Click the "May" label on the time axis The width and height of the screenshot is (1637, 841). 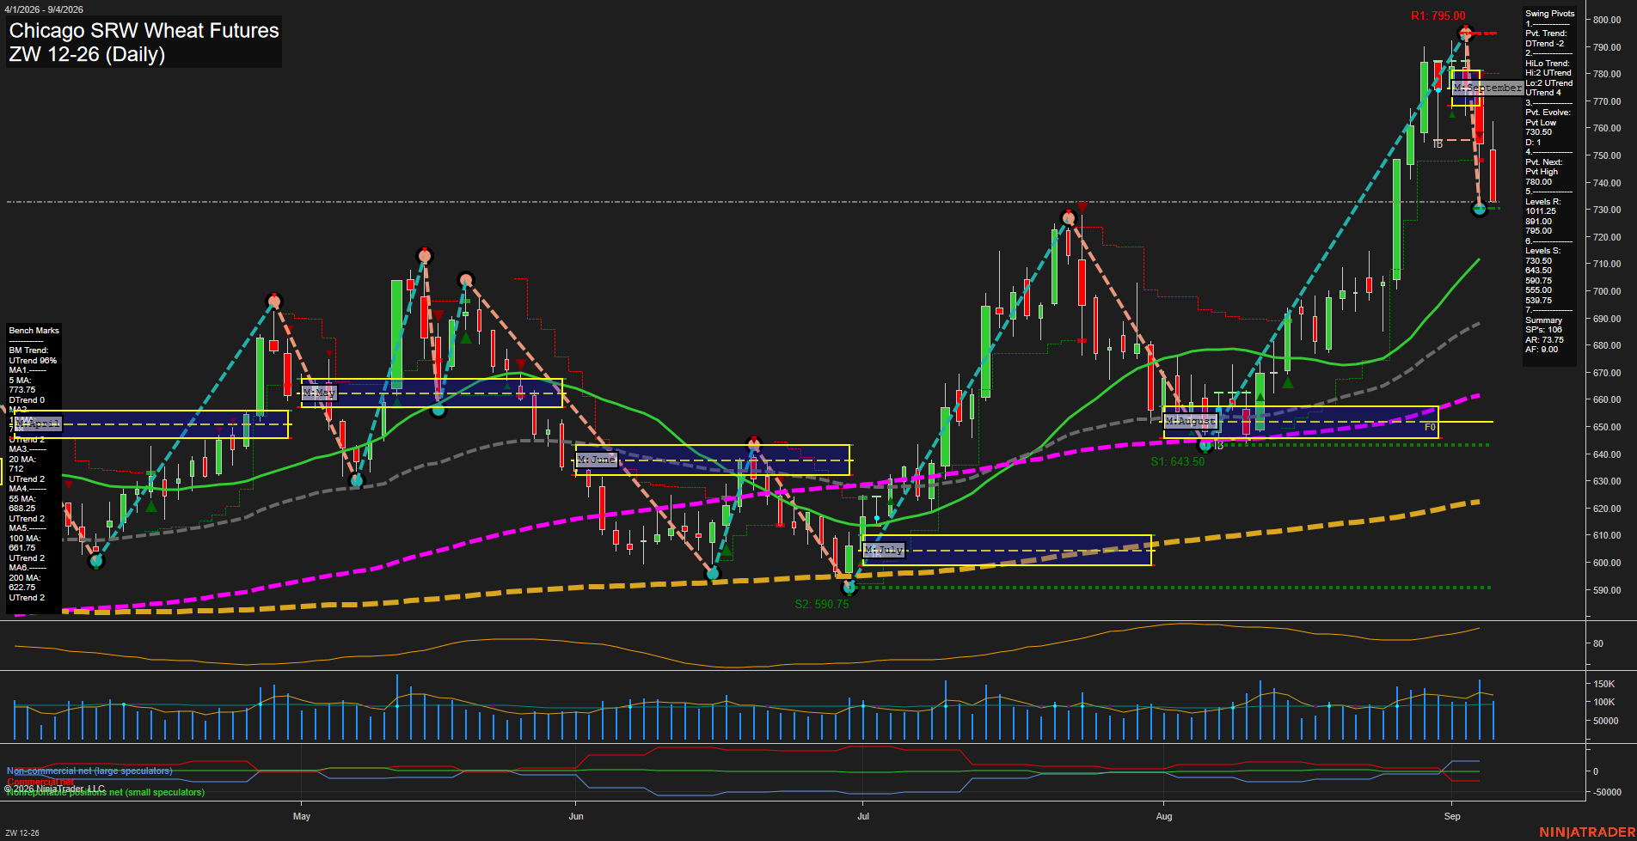301,816
